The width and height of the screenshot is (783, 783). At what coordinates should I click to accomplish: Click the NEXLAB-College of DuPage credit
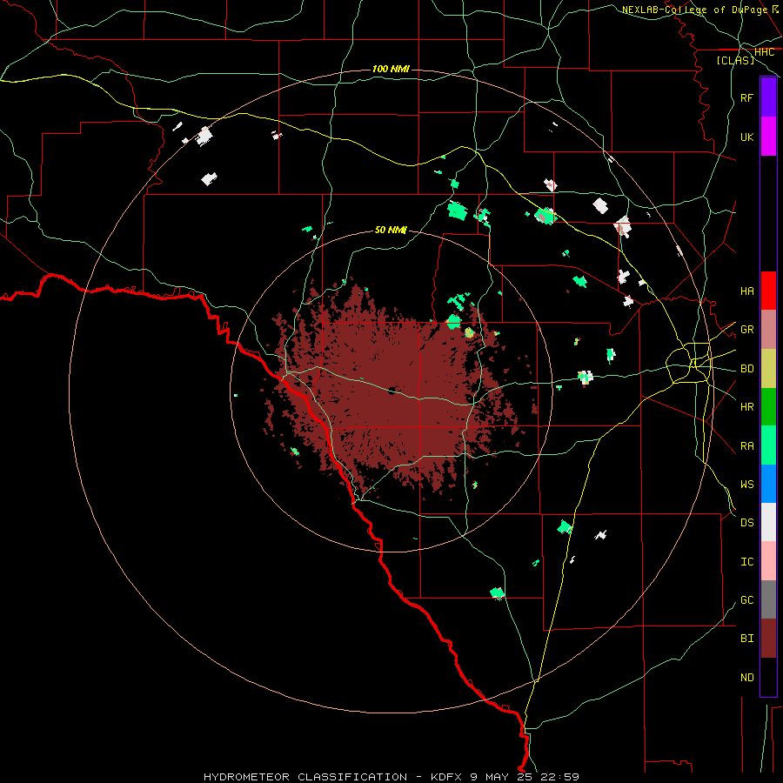pos(700,10)
